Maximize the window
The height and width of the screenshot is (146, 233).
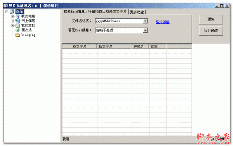point(222,6)
